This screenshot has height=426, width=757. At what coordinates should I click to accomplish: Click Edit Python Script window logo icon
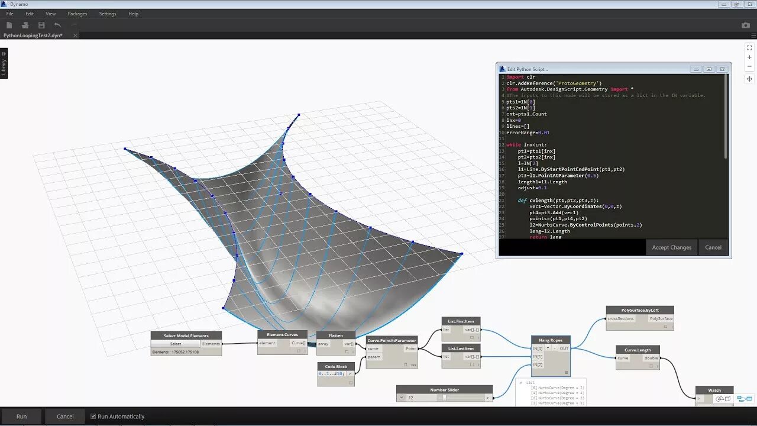pyautogui.click(x=503, y=69)
